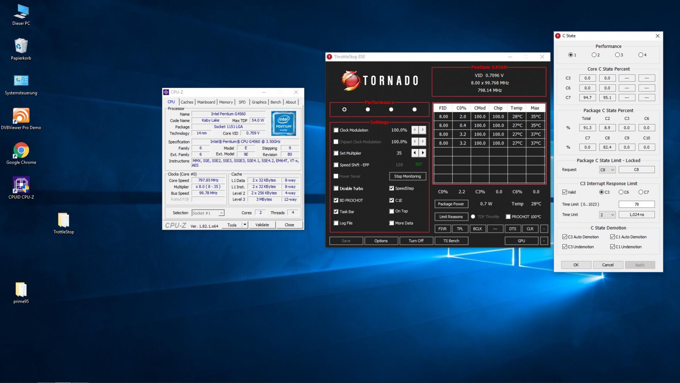
Task: Check the Disable Turbo option
Action: (336, 188)
